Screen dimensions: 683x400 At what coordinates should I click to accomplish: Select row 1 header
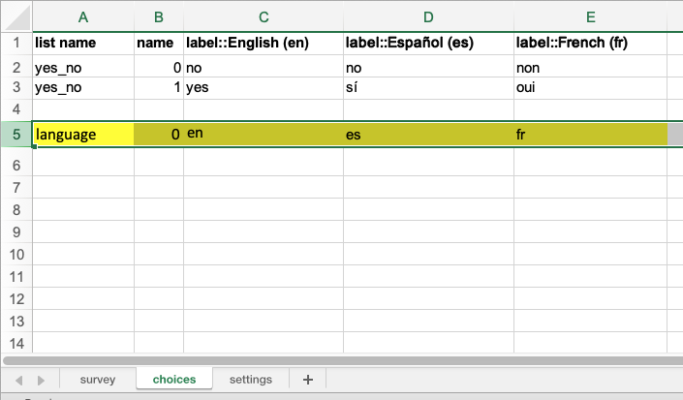click(x=16, y=43)
